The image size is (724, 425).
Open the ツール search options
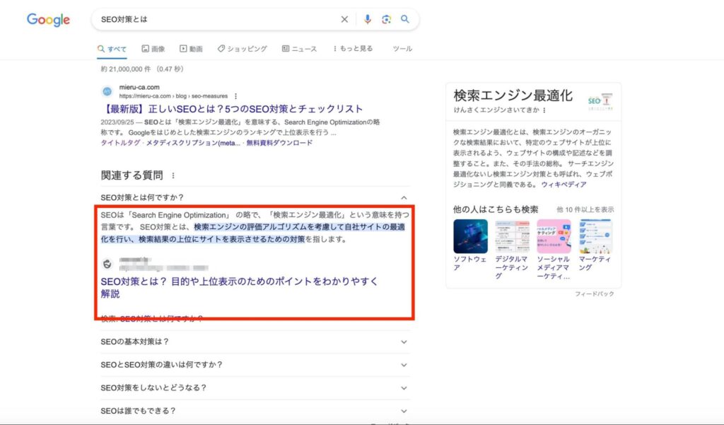(x=402, y=48)
